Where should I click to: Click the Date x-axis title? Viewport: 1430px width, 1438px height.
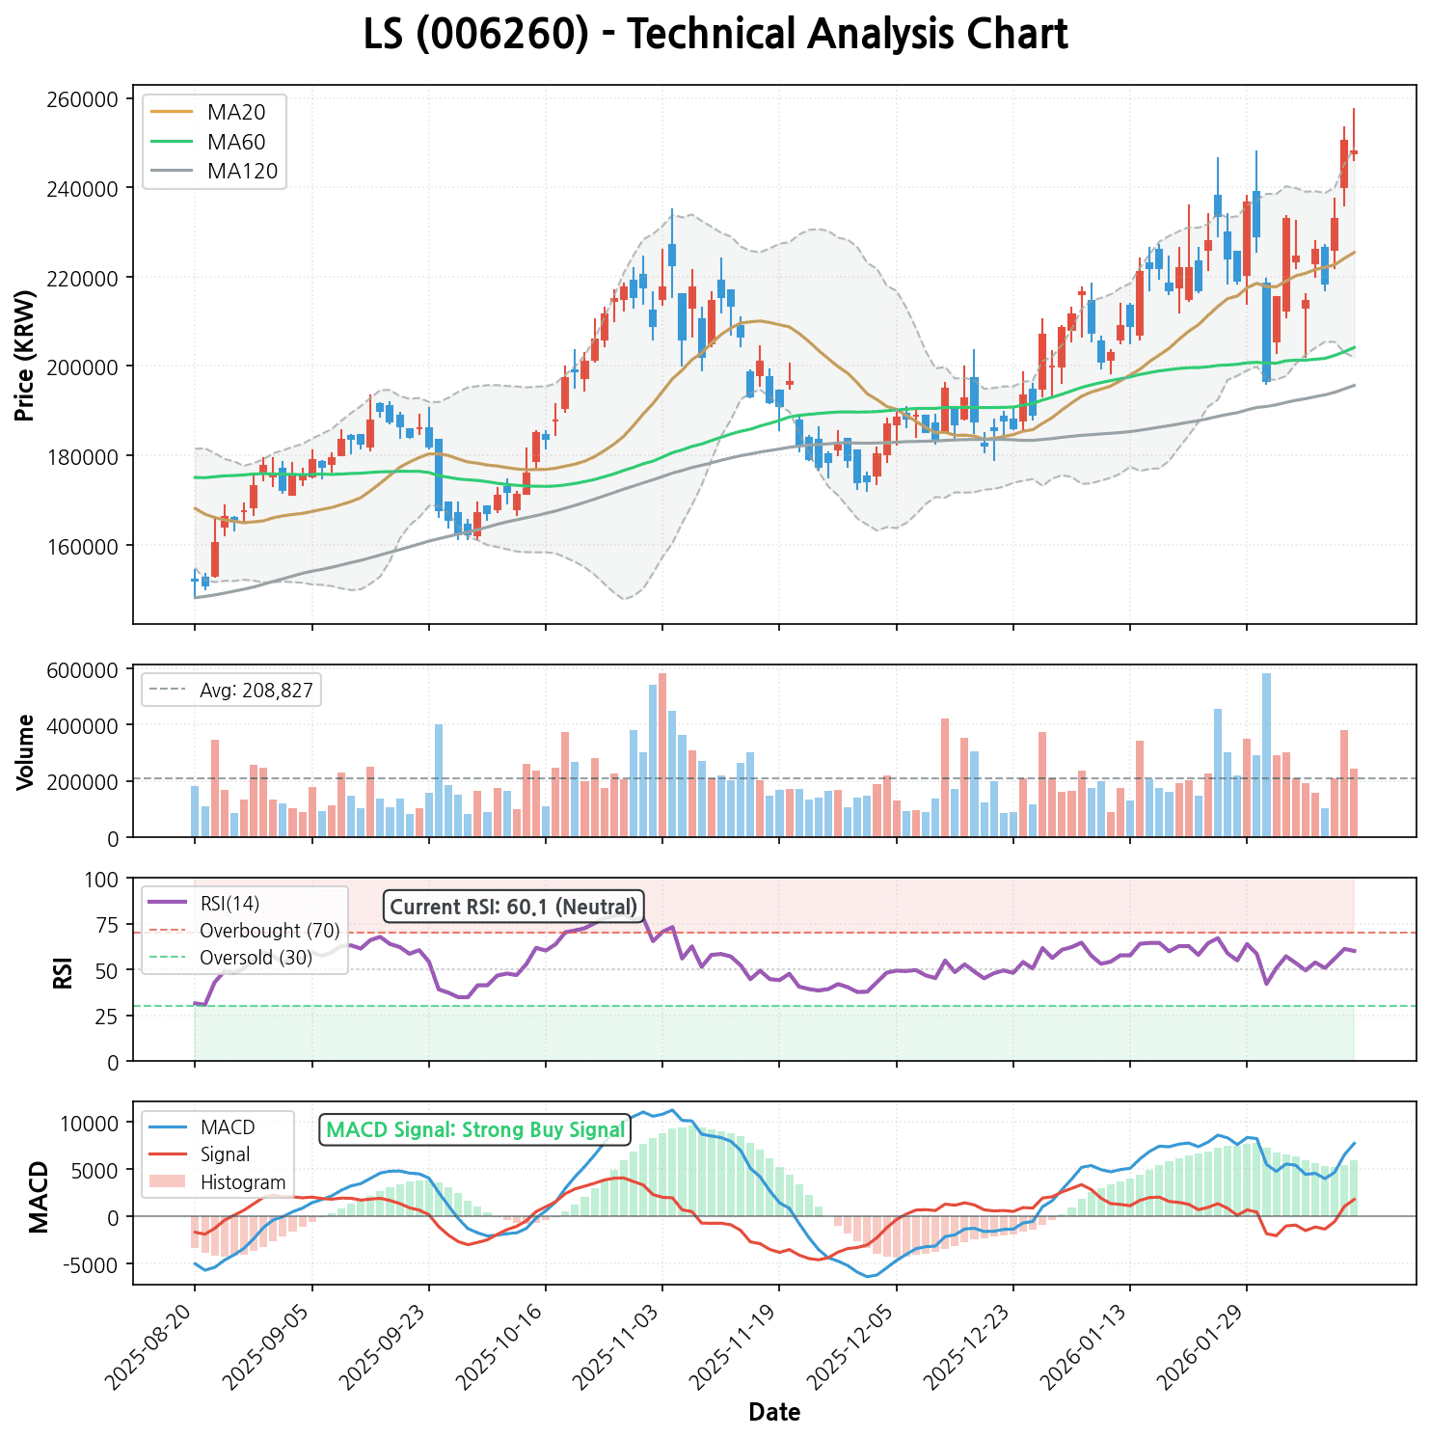click(774, 1413)
